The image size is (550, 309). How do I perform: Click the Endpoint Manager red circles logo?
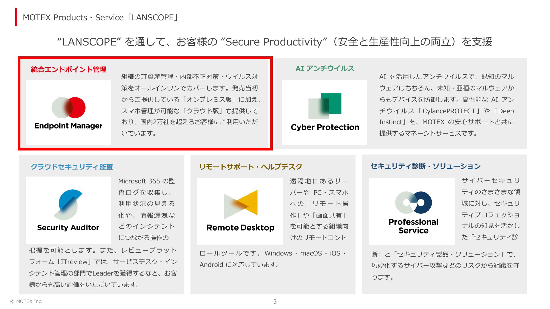click(x=68, y=108)
